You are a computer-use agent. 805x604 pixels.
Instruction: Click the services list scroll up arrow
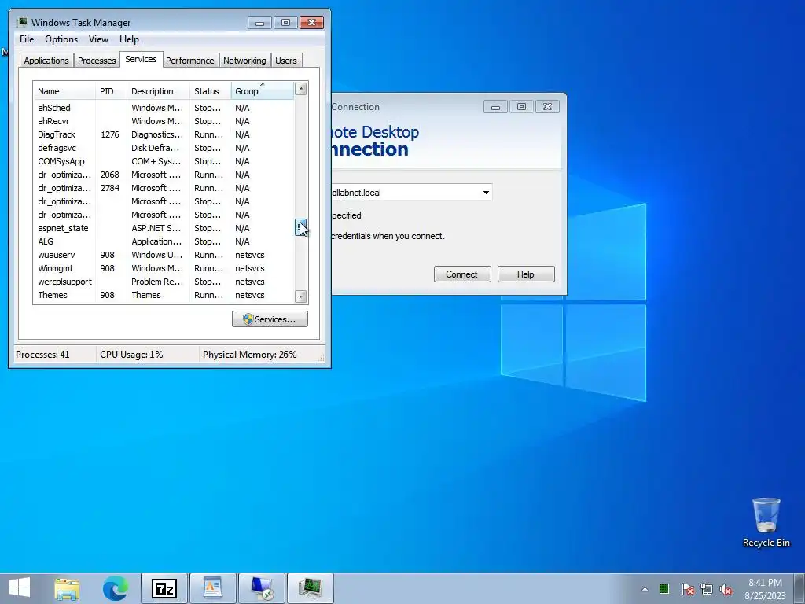(301, 89)
